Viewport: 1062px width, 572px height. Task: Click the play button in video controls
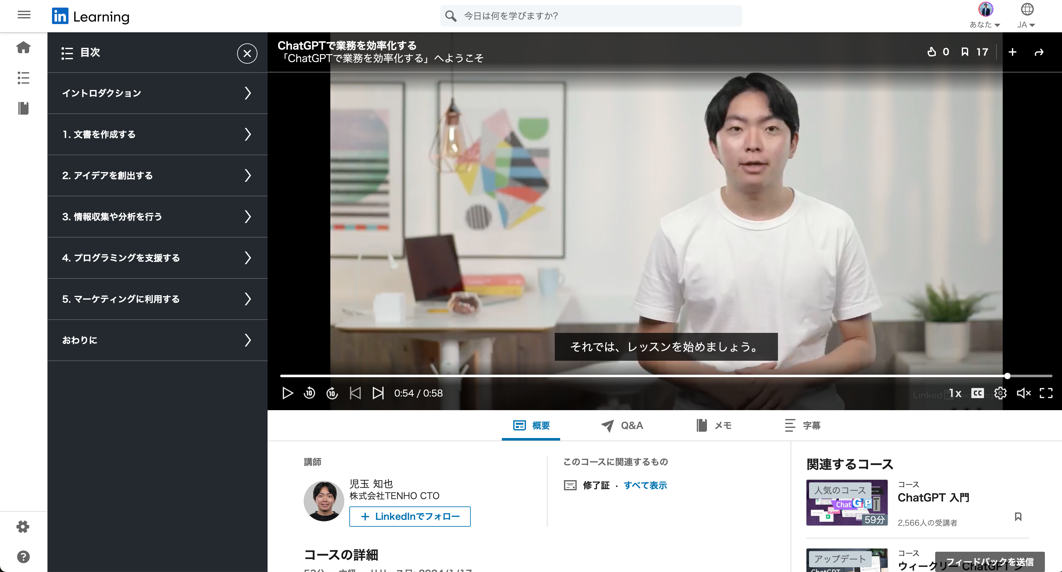pyautogui.click(x=287, y=393)
